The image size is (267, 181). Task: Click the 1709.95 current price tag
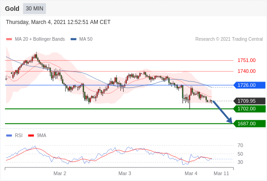tap(249, 101)
